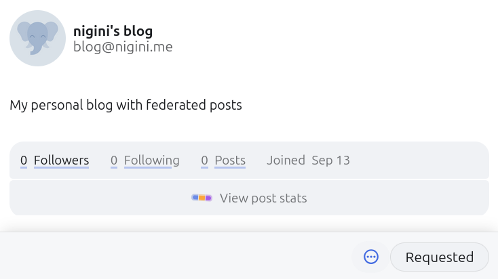Open the more options ellipsis menu

pos(370,257)
